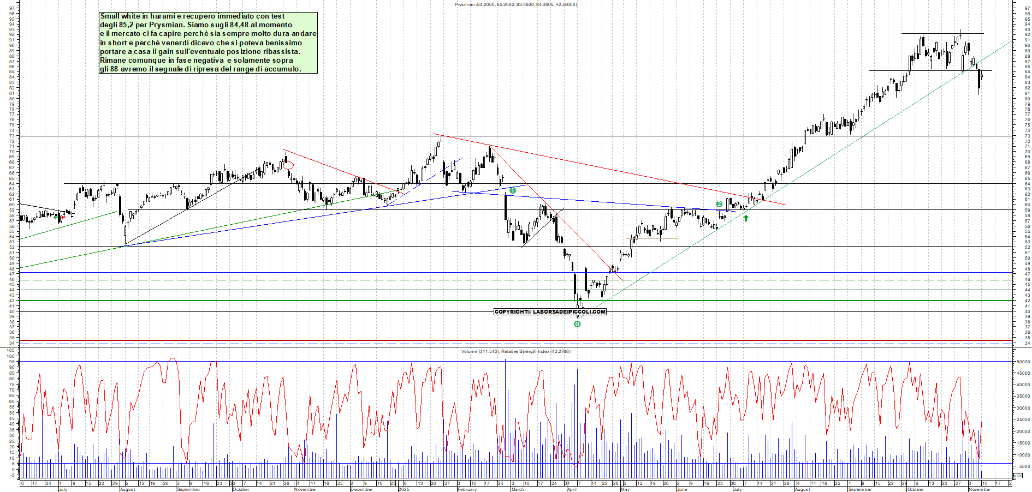Click the COPYRIGHT@ LABORSADEIPICCOLI.COM label
This screenshot has height=492, width=1032.
pyautogui.click(x=550, y=312)
